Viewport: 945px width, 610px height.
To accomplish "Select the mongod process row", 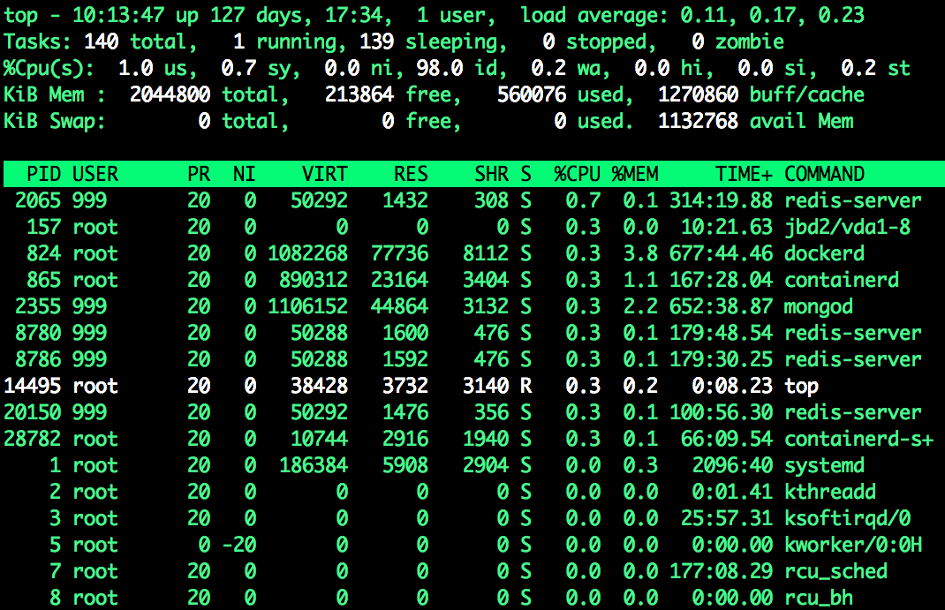I will pos(442,306).
